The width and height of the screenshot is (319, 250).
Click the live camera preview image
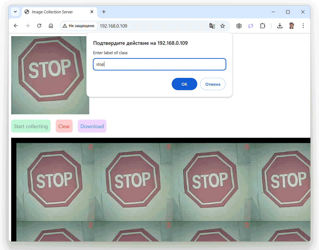tap(50, 75)
